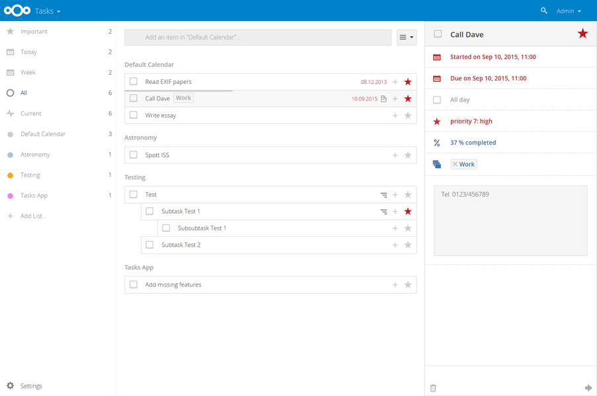
Task: Add subtask to Subtask Test 2
Action: click(395, 245)
